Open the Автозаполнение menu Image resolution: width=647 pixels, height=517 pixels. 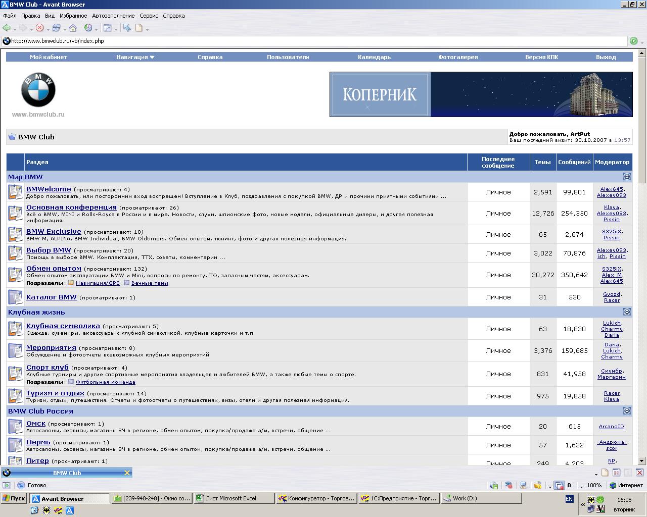(x=113, y=16)
